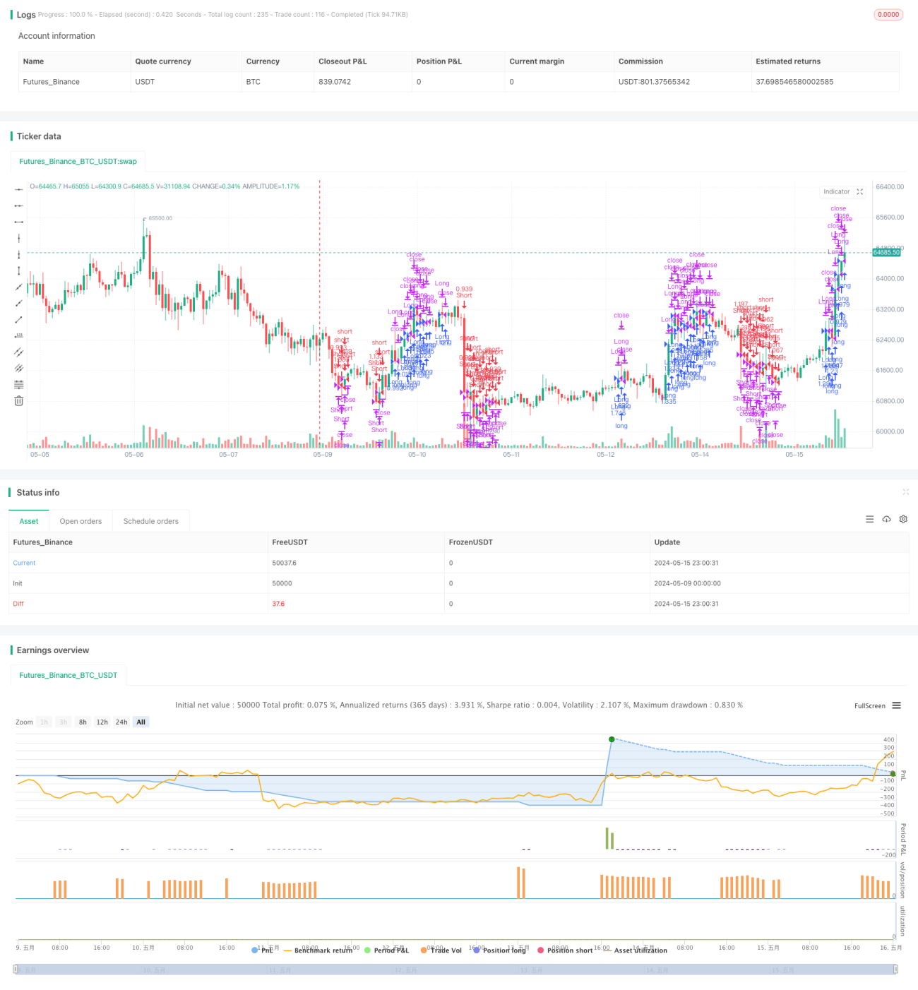Select the horizontal ray line drawing tool
This screenshot has height=990, width=918.
click(19, 205)
